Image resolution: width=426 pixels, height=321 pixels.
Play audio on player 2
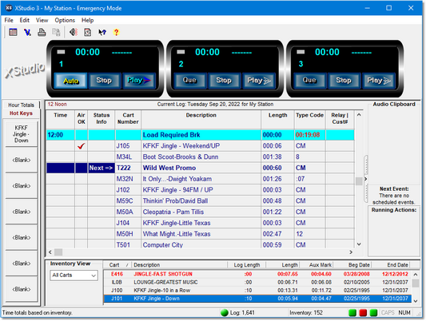[259, 81]
